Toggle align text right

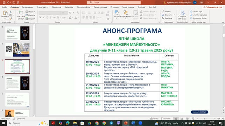(91, 17)
